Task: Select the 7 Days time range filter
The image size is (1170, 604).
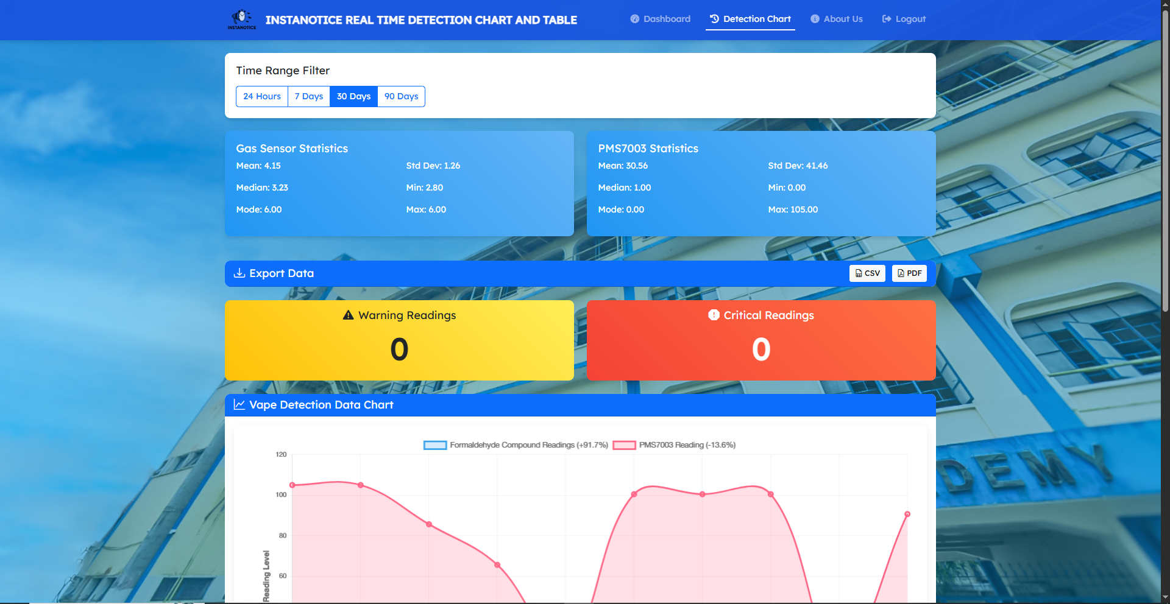Action: pos(308,96)
